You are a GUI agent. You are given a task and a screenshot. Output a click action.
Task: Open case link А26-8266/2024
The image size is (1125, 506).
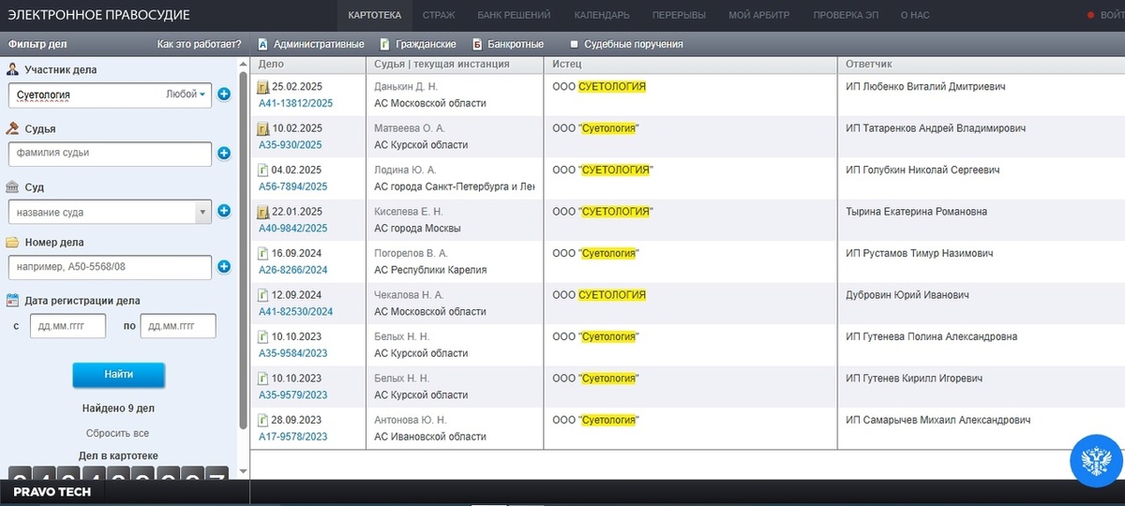(x=292, y=270)
